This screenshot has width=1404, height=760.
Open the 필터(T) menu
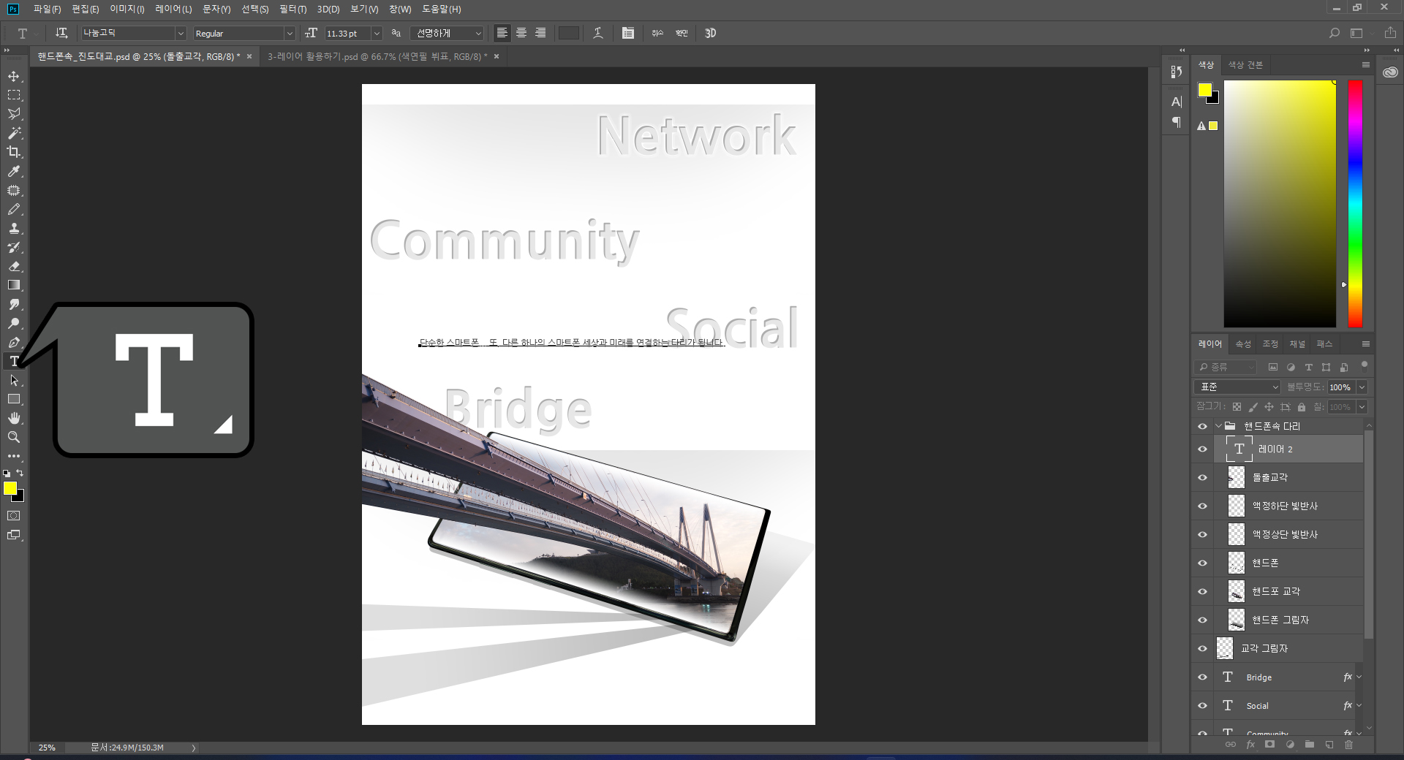pos(292,9)
